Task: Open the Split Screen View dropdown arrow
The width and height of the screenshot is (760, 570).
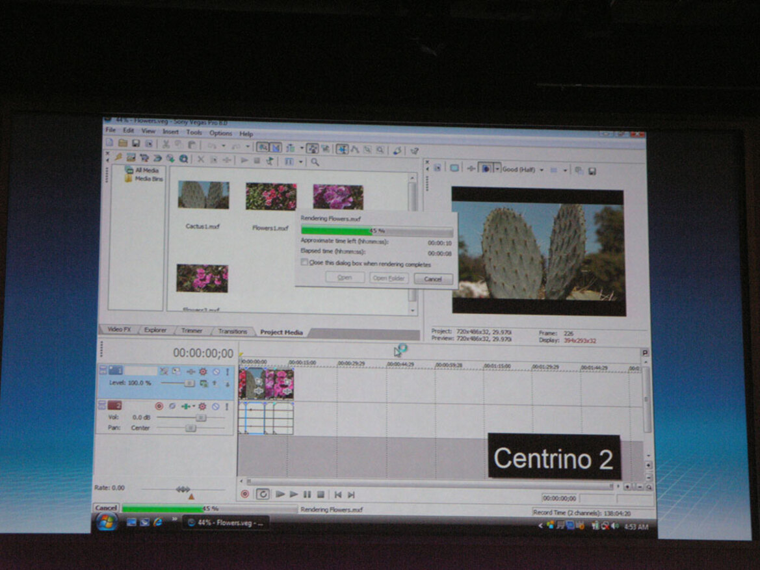Action: (497, 169)
